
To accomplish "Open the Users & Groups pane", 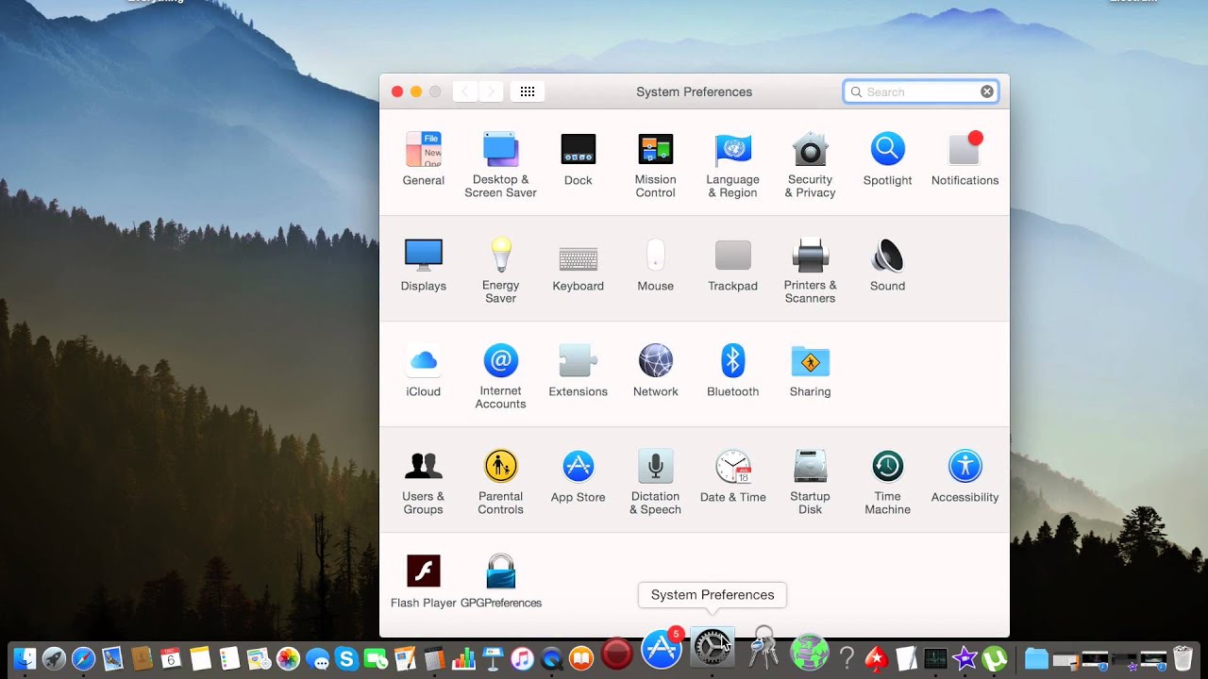I will tap(424, 482).
